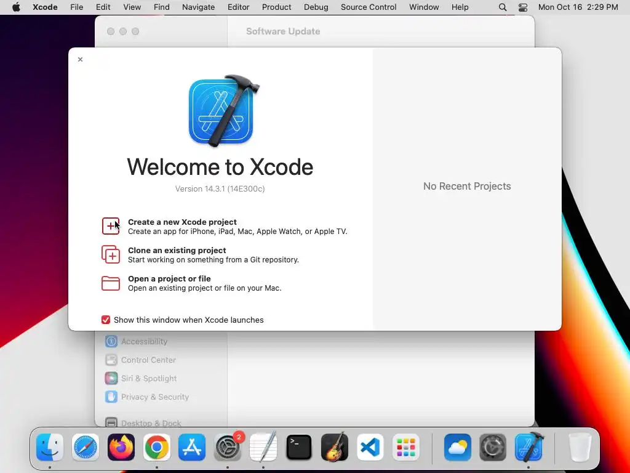Viewport: 630px width, 473px height.
Task: Open the Window menu
Action: [424, 7]
